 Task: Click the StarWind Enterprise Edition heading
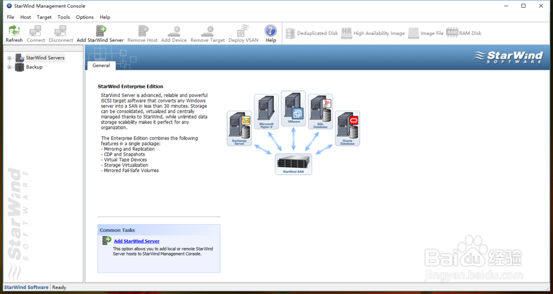tap(131, 86)
